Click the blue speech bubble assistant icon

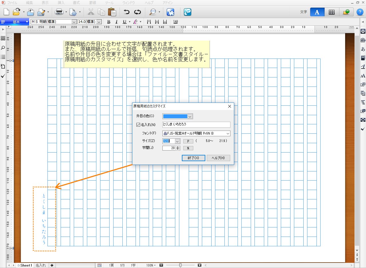[x=188, y=12]
